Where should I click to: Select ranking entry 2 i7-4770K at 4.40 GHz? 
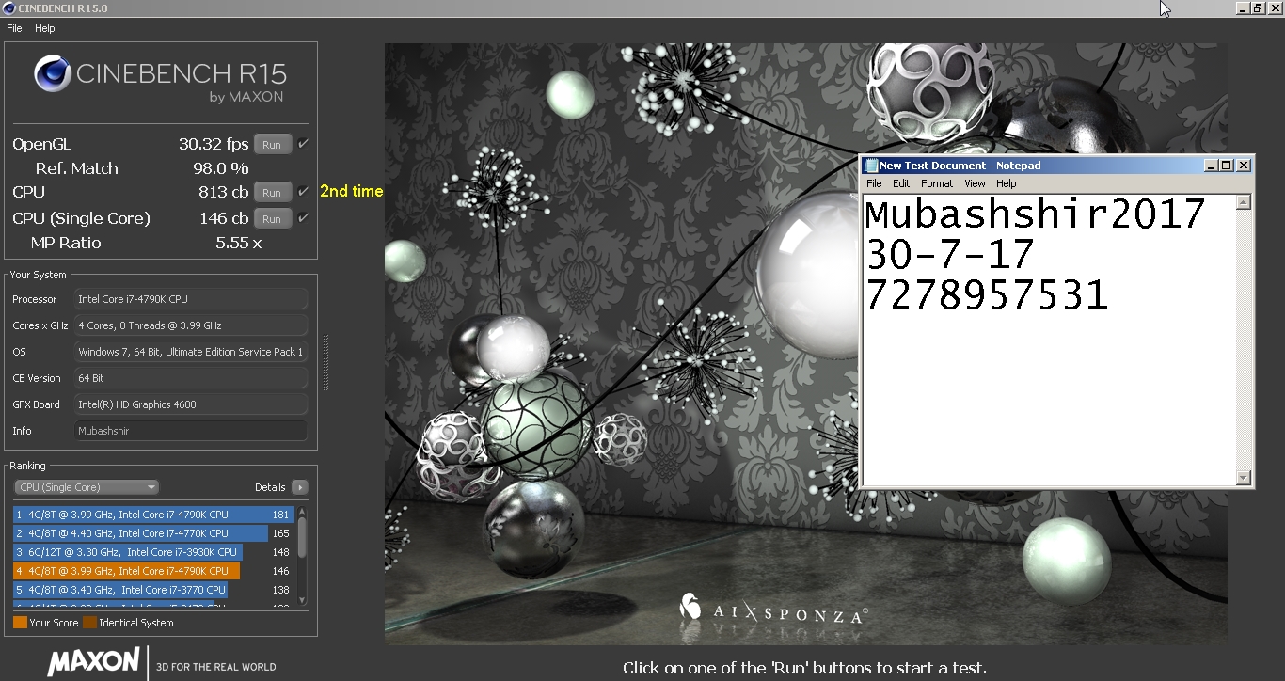point(153,533)
